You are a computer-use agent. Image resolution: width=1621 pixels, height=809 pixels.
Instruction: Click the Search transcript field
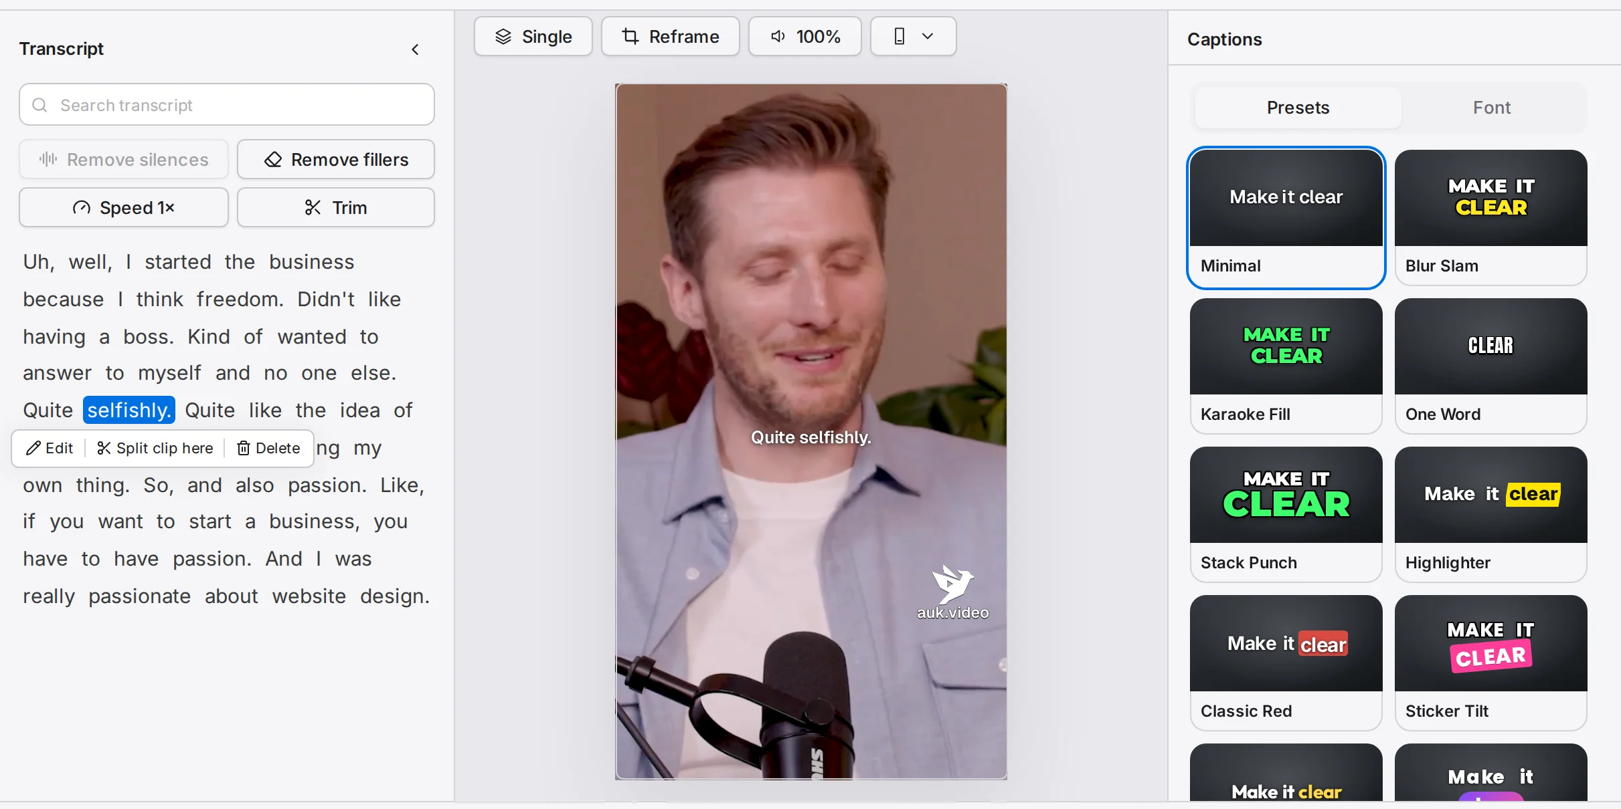[227, 105]
